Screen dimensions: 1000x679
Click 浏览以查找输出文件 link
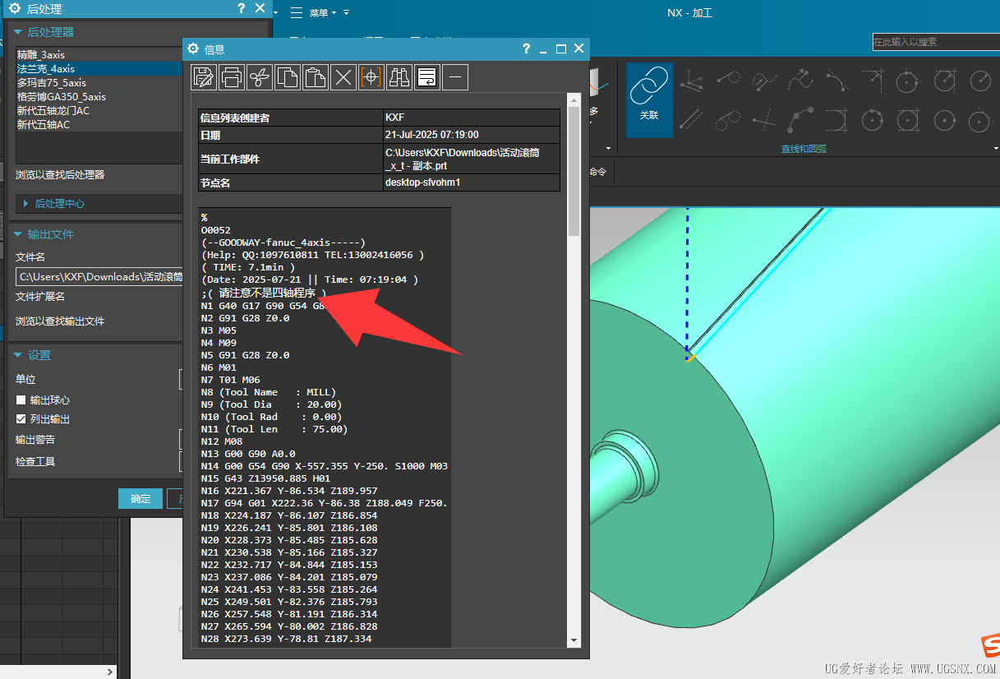coord(60,321)
